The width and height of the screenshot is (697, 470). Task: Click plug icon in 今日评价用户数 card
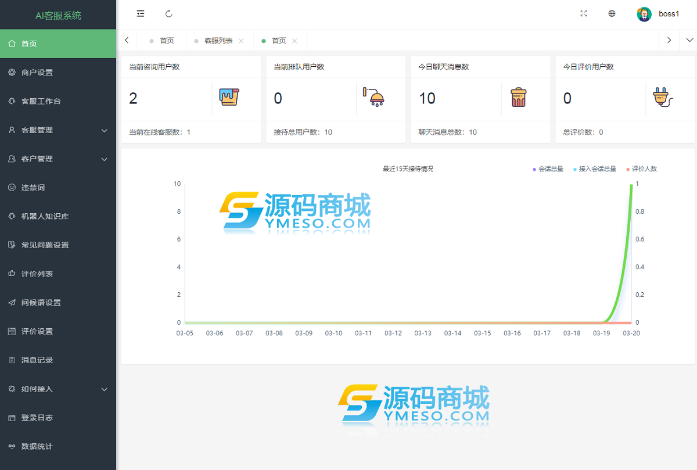[x=663, y=97]
